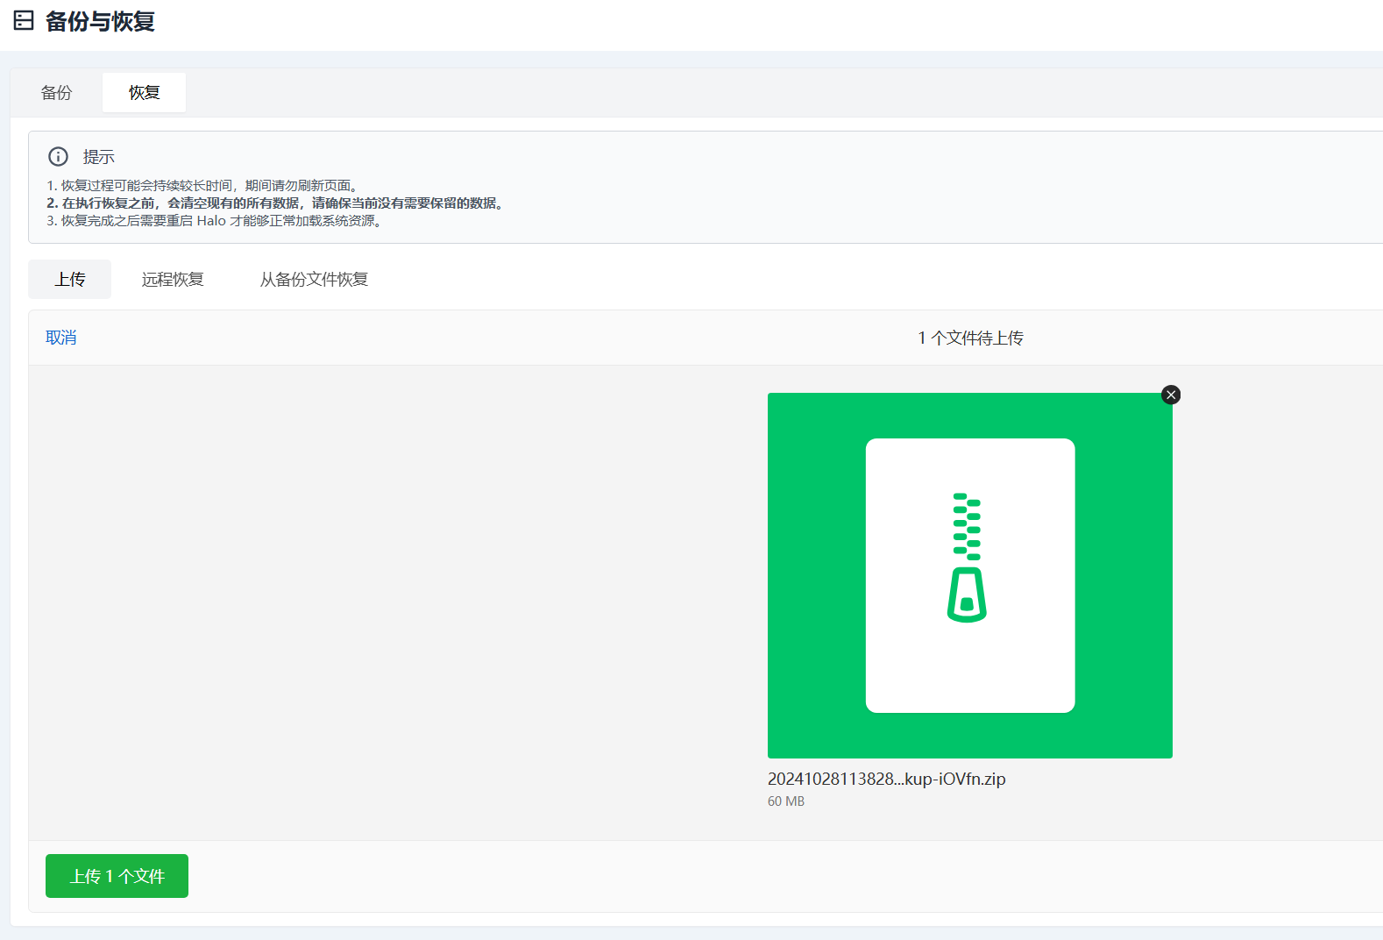The height and width of the screenshot is (940, 1383).
Task: Click the 提示 heading text
Action: pyautogui.click(x=98, y=157)
